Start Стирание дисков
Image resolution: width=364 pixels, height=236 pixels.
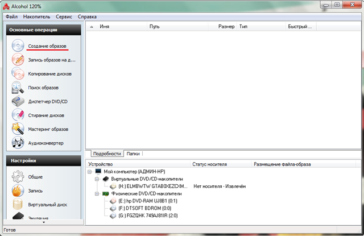46,115
